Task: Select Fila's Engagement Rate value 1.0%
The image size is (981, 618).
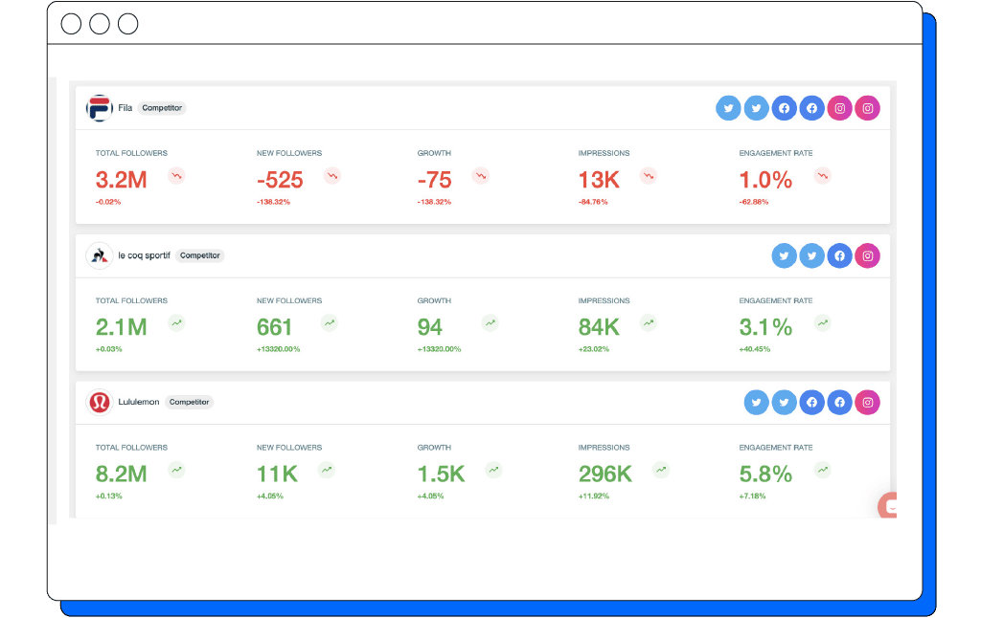Action: 765,180
